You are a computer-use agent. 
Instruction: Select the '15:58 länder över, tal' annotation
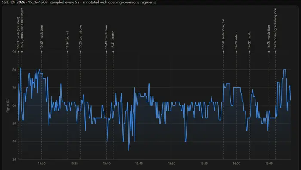pos(223,34)
